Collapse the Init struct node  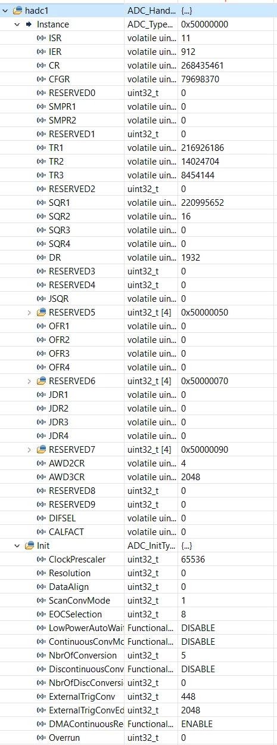click(x=16, y=546)
